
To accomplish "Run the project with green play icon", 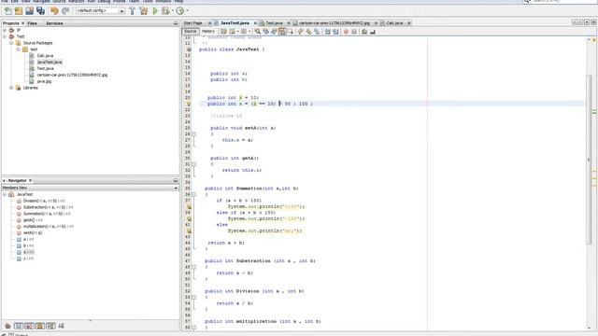I will point(155,11).
